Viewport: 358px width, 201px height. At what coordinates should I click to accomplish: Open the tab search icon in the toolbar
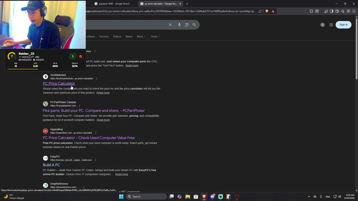pyautogui.click(x=317, y=11)
